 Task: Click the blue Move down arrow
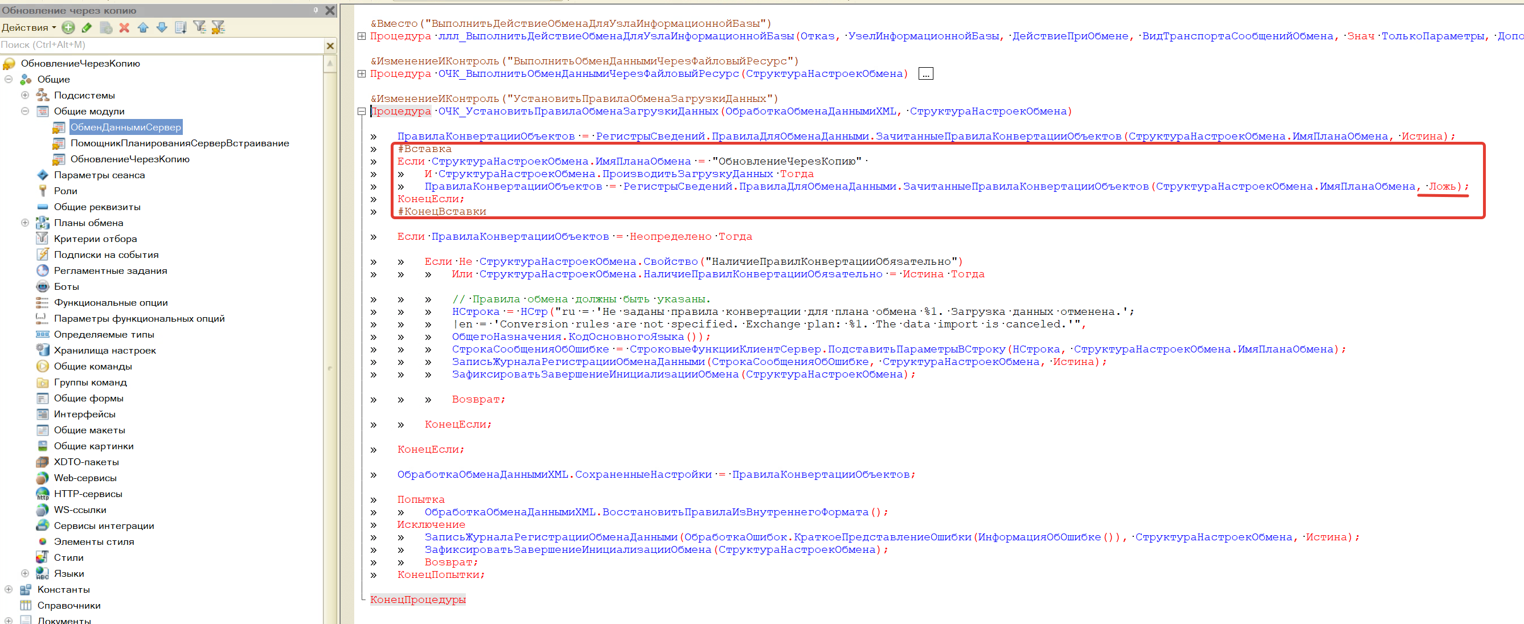162,27
